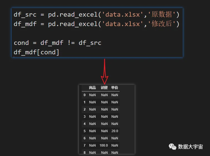Click the 销量 NaN cell in row 1
This screenshot has height=156, width=210.
tap(104, 102)
